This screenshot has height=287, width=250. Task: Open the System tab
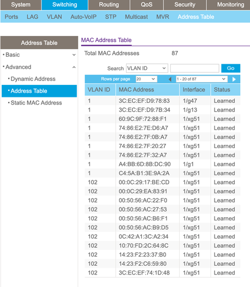click(21, 4)
